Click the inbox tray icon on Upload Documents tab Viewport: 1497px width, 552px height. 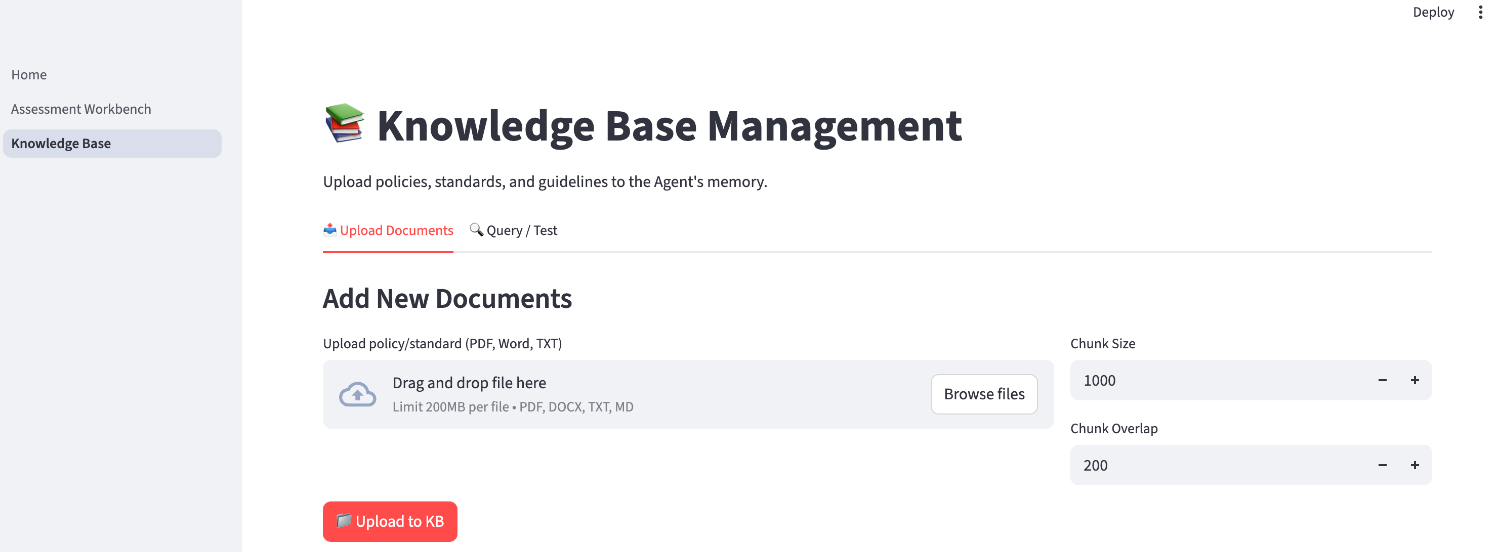pos(329,230)
